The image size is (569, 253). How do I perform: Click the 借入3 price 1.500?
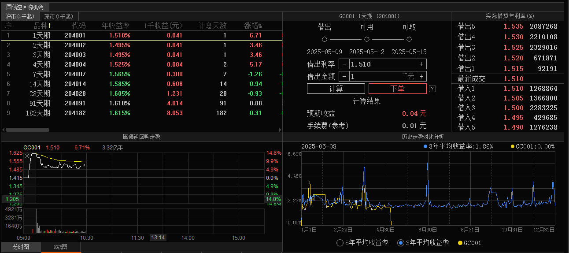pyautogui.click(x=514, y=108)
